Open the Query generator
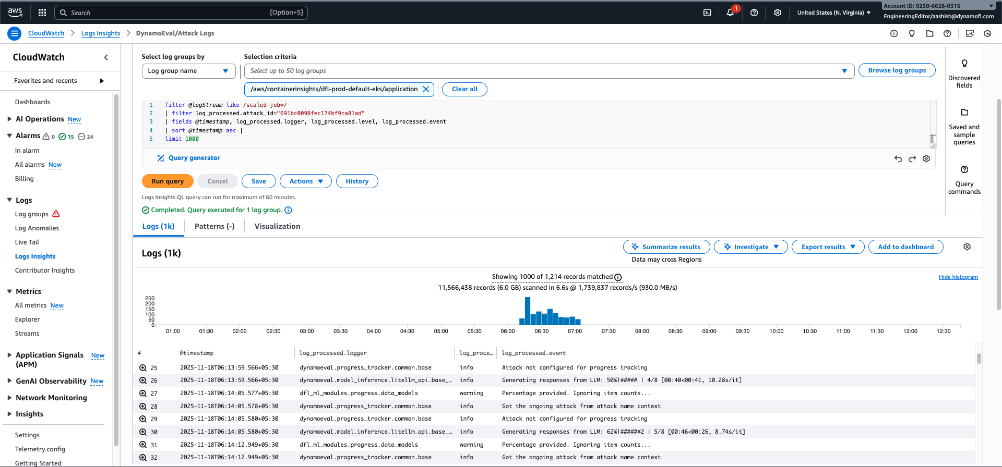The image size is (1002, 467). [x=188, y=158]
